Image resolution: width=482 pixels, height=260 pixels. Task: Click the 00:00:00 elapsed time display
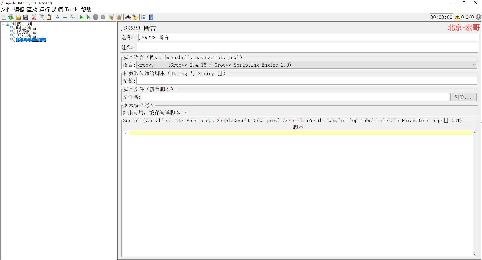coord(441,17)
